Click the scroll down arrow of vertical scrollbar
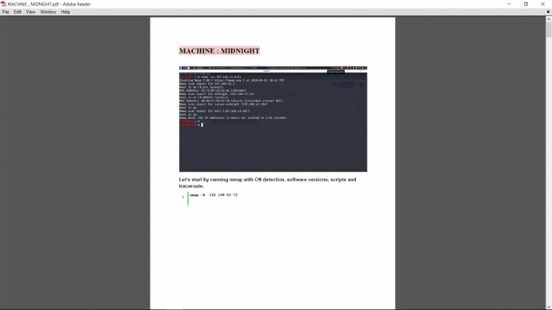Image resolution: width=552 pixels, height=310 pixels. [x=549, y=307]
